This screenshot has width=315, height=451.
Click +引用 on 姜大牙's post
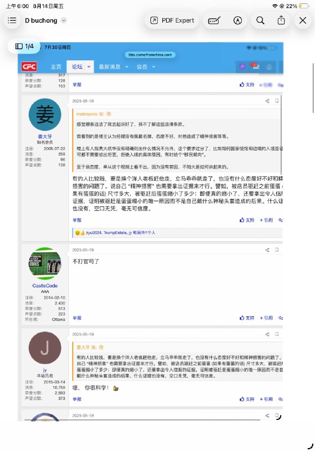pos(266,220)
